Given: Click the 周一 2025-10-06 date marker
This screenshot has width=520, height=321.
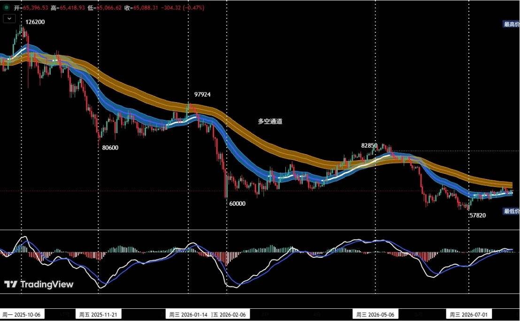Looking at the screenshot, I should point(22,314).
